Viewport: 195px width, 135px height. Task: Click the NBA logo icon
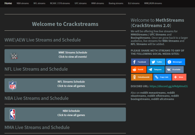coord(12,114)
